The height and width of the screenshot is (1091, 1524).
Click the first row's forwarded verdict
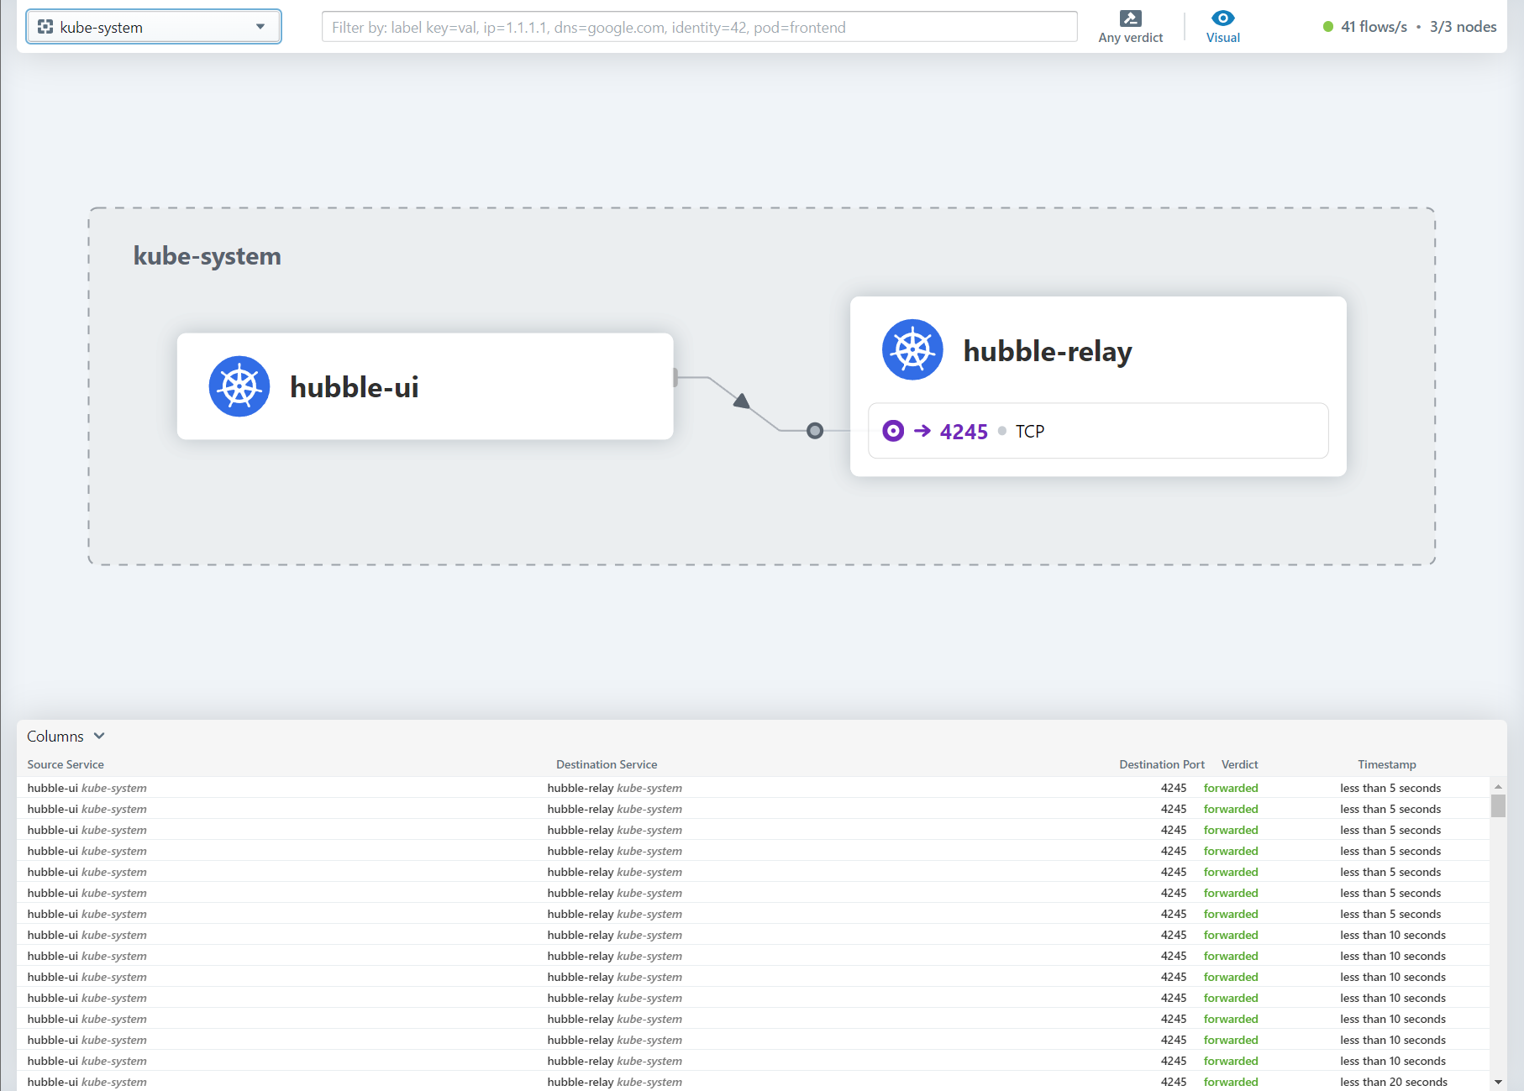pos(1231,788)
